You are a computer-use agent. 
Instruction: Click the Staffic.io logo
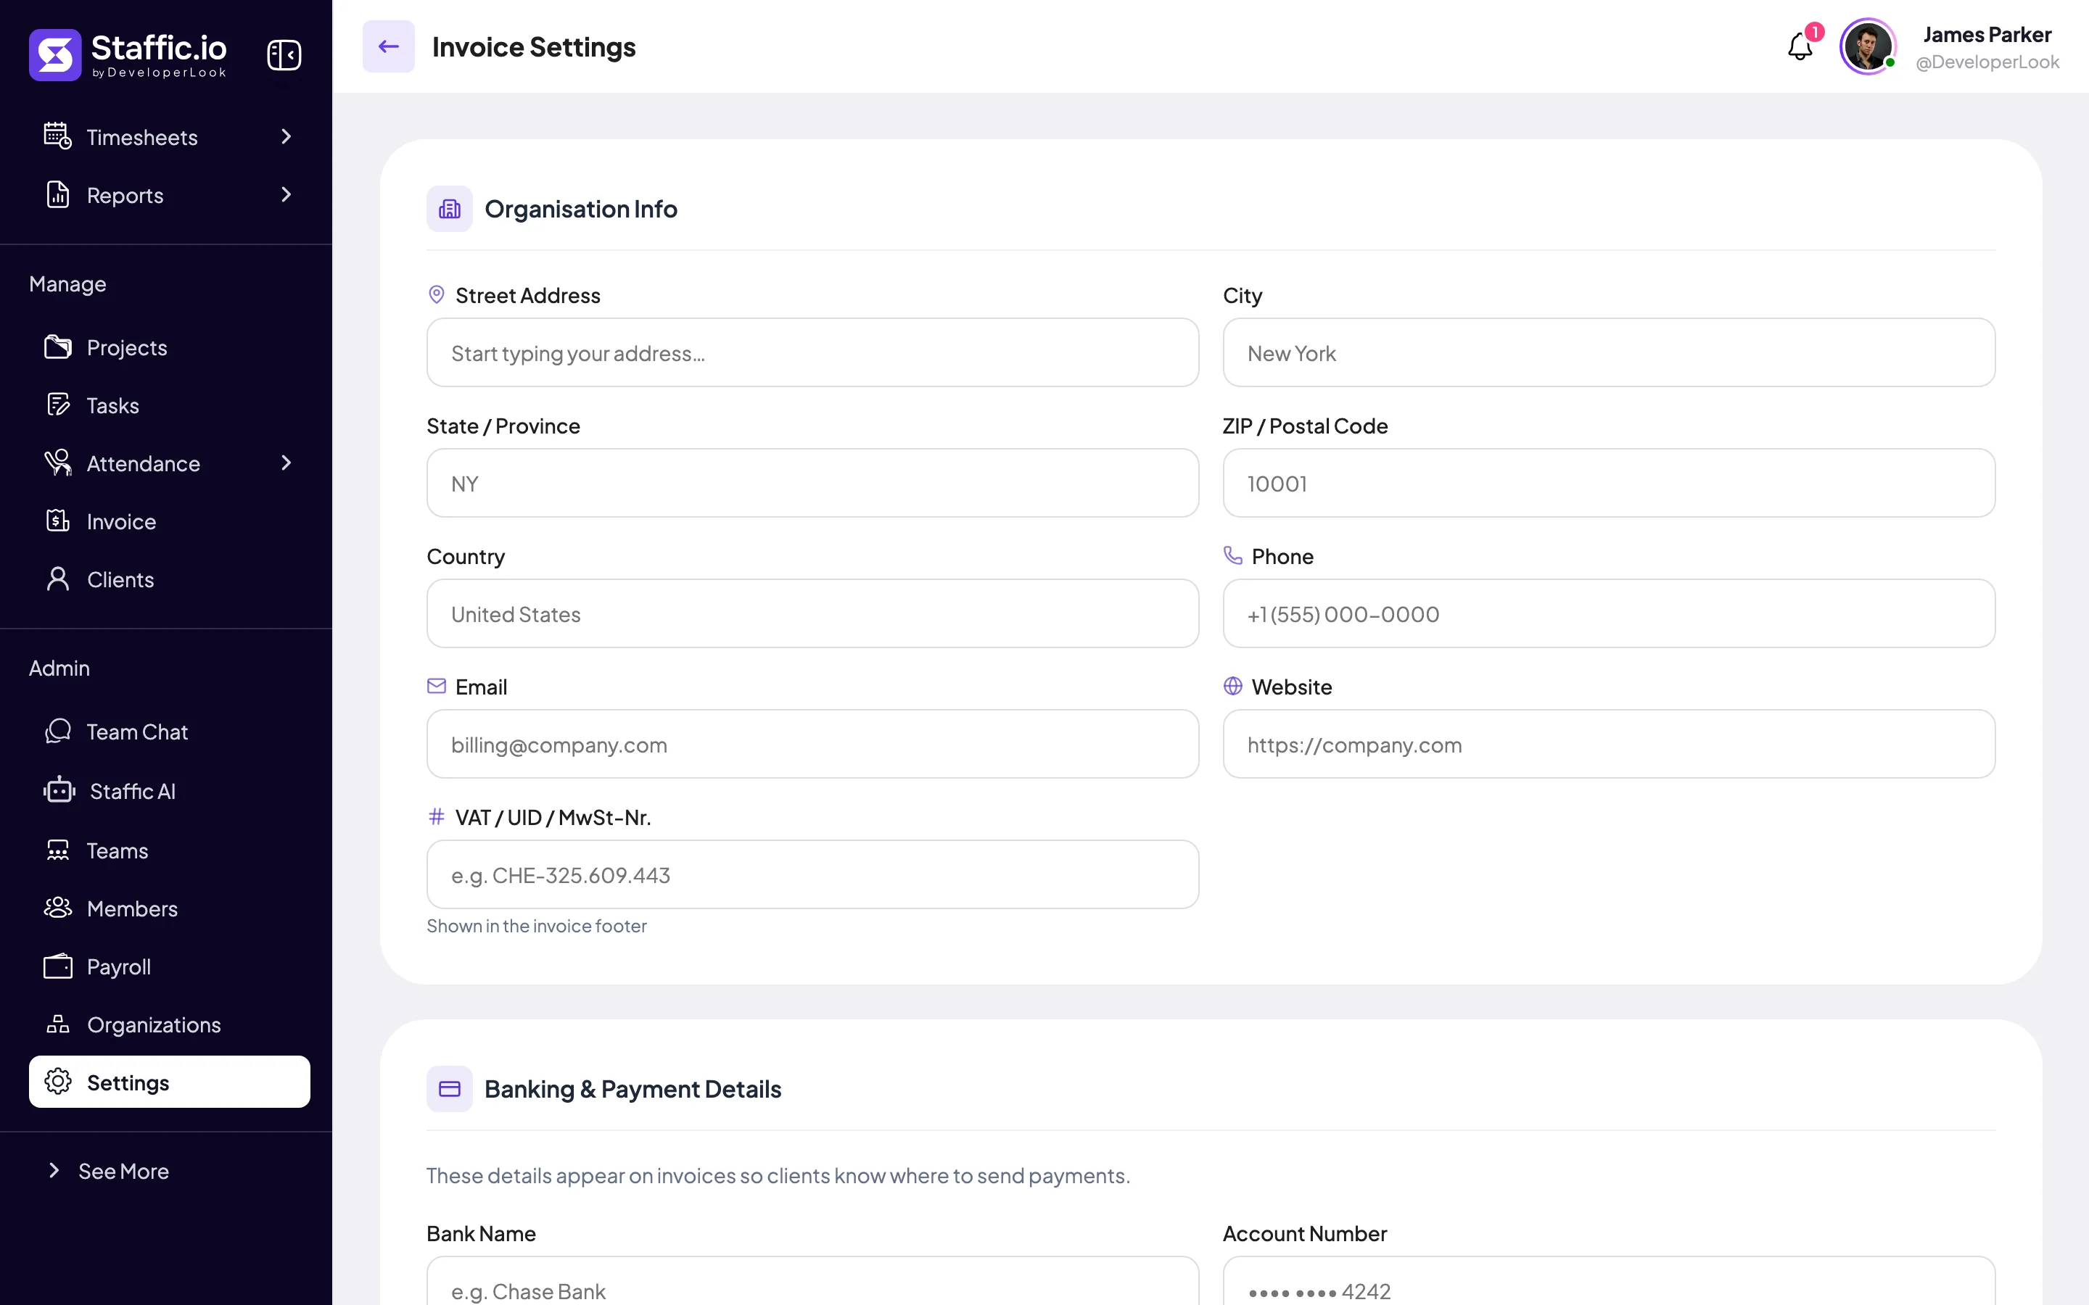tap(128, 55)
